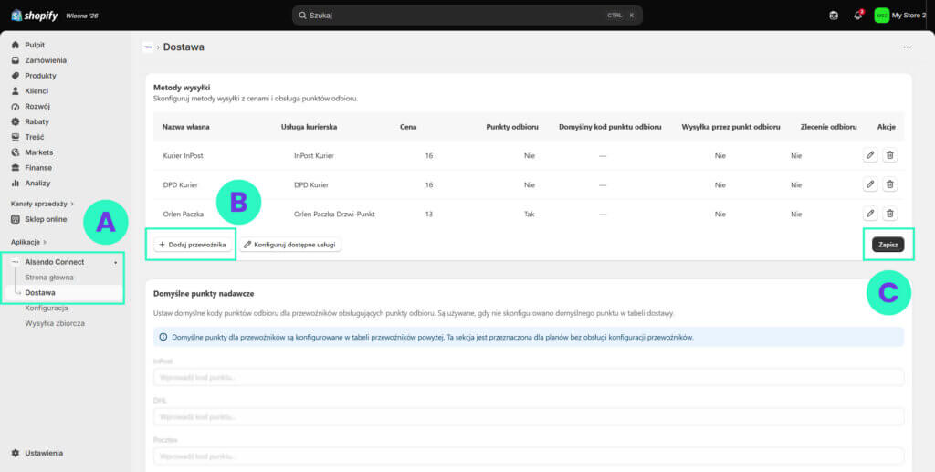The height and width of the screenshot is (472, 935).
Task: Click the Treść icon in the sidebar
Action: pos(16,137)
